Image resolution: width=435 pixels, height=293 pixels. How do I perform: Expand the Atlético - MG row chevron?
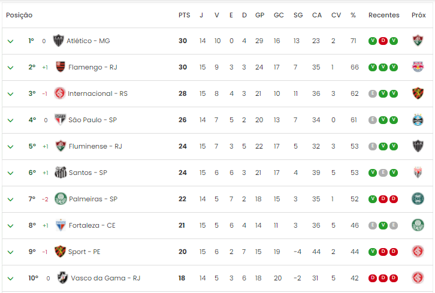pyautogui.click(x=11, y=41)
